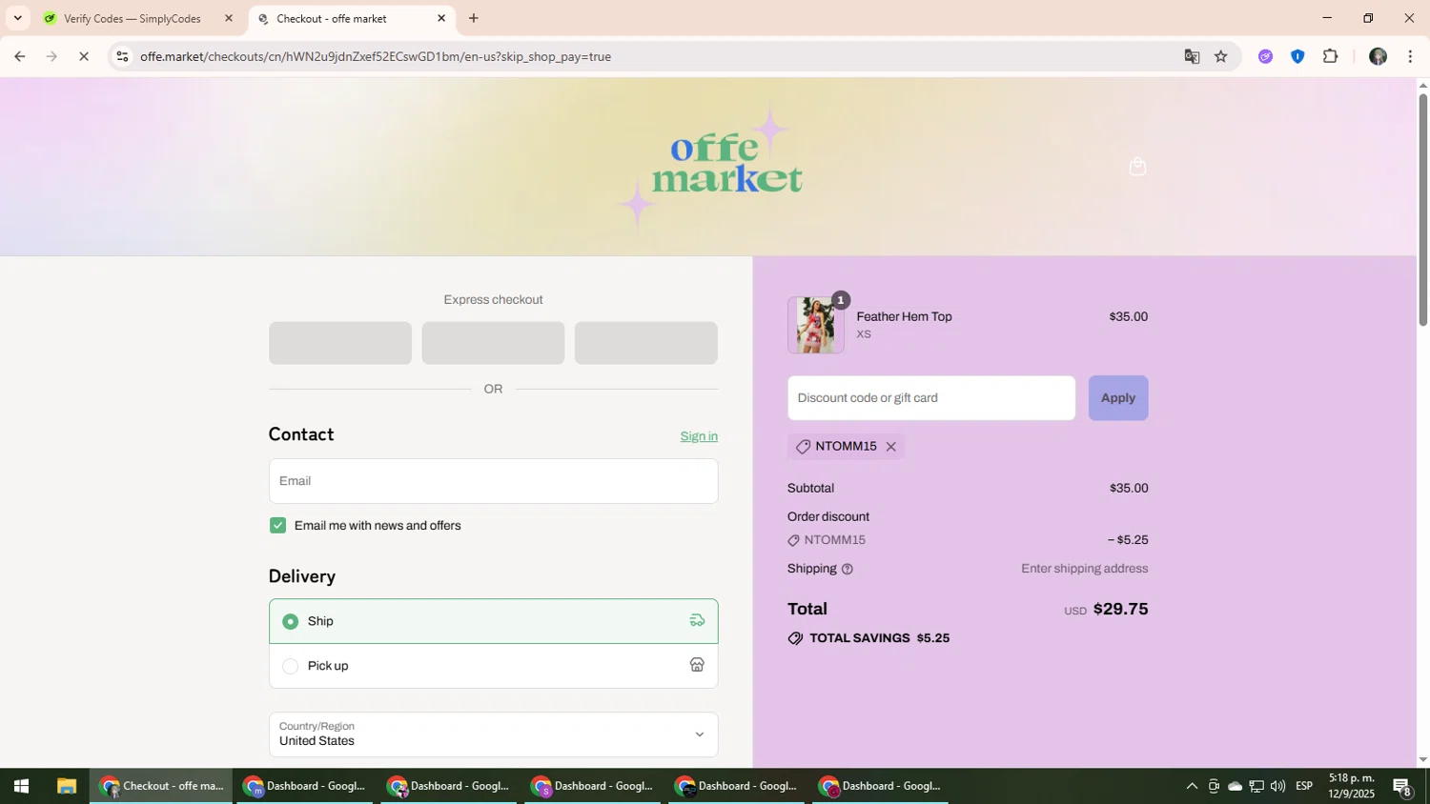Open the Chrome three-dot menu

pos(1410,56)
